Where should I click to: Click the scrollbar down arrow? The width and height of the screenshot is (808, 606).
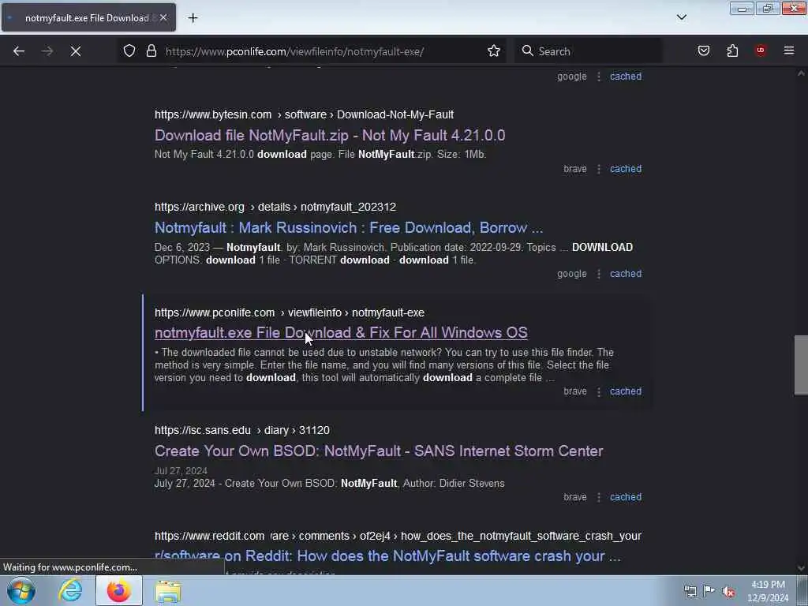click(801, 568)
